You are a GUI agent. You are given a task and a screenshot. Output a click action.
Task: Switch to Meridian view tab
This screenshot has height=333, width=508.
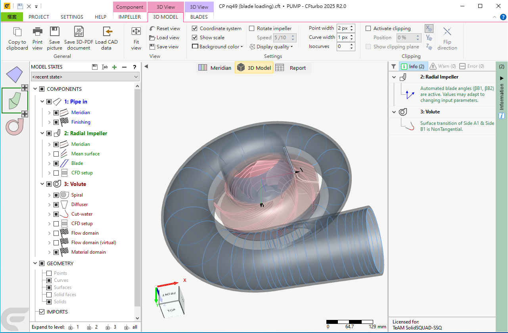[x=215, y=68]
